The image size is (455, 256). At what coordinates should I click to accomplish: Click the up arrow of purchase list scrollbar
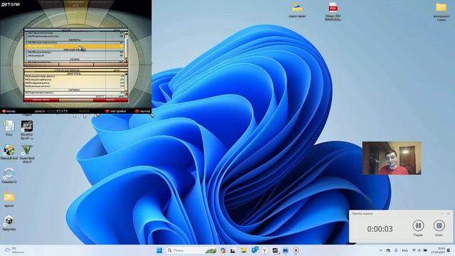click(127, 74)
